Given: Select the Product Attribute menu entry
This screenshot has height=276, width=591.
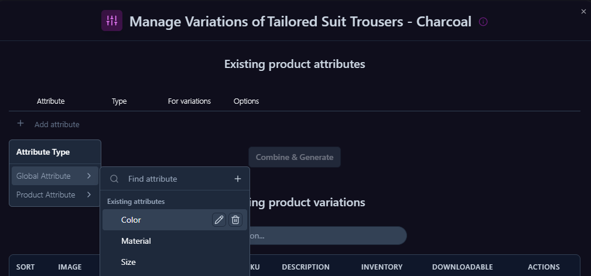Looking at the screenshot, I should pos(46,195).
